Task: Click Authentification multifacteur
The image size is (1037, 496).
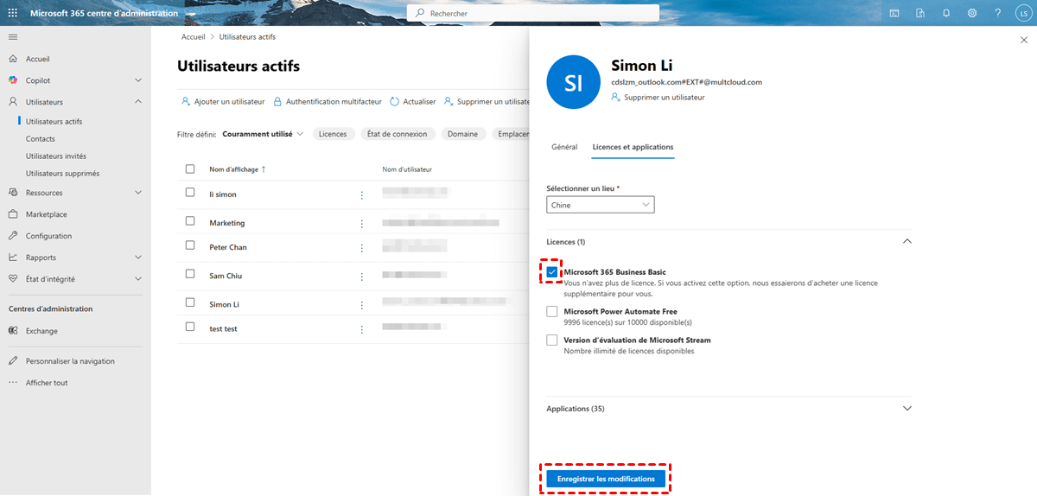Action: pos(328,101)
